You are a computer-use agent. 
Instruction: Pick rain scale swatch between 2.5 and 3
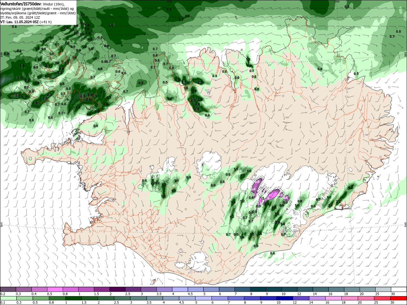click(122, 298)
